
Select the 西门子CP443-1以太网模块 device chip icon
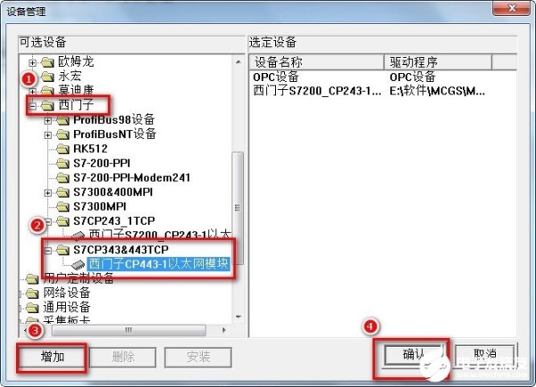click(79, 265)
